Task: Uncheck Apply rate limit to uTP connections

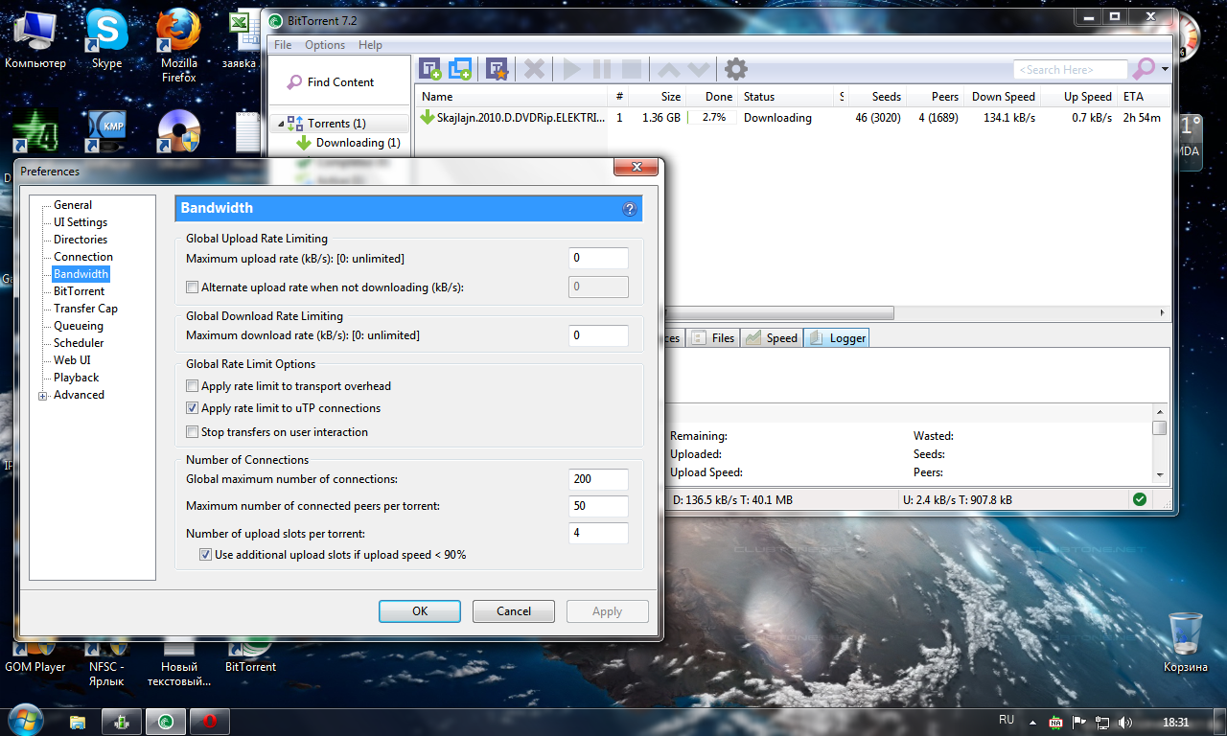Action: click(193, 408)
